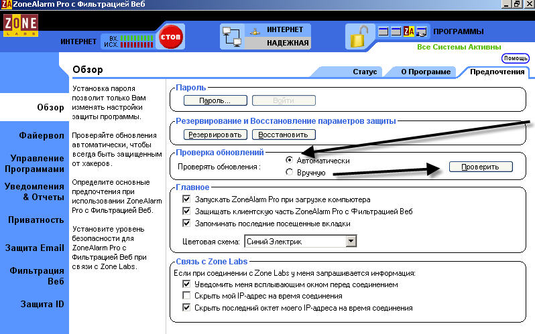Click the disabled Войти button
The image size is (535, 334).
284,100
